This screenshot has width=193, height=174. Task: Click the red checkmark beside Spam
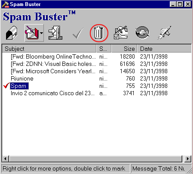6,86
